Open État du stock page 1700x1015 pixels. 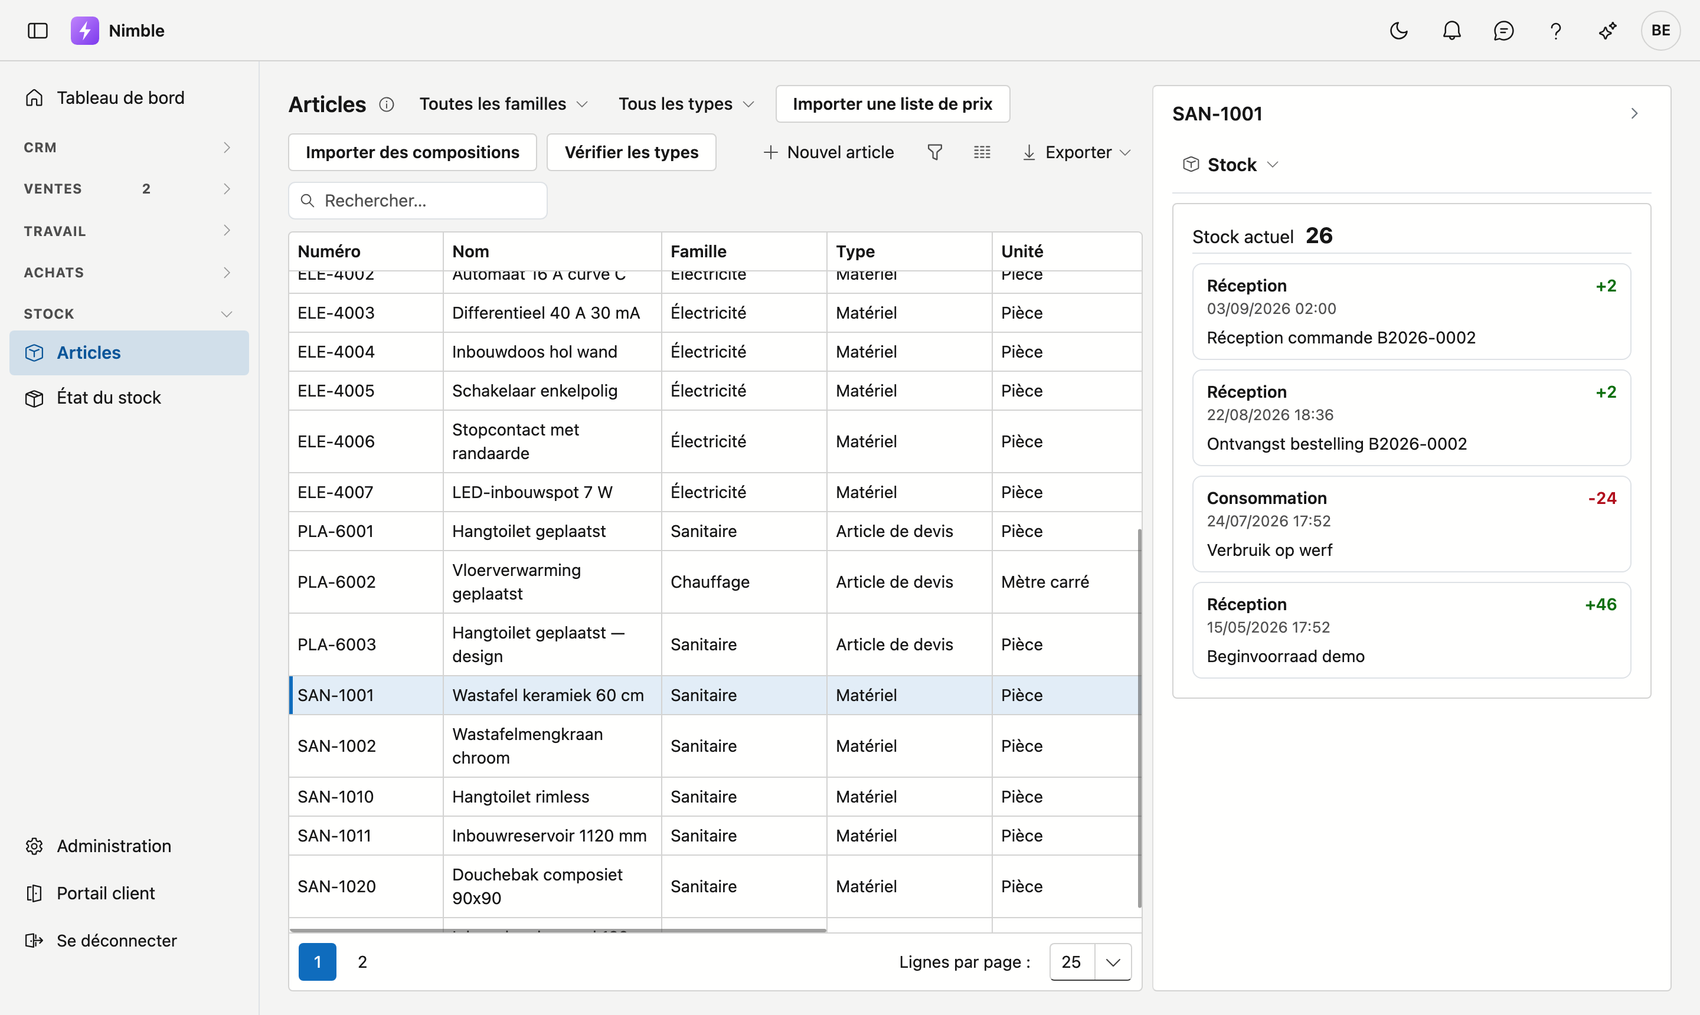tap(129, 397)
